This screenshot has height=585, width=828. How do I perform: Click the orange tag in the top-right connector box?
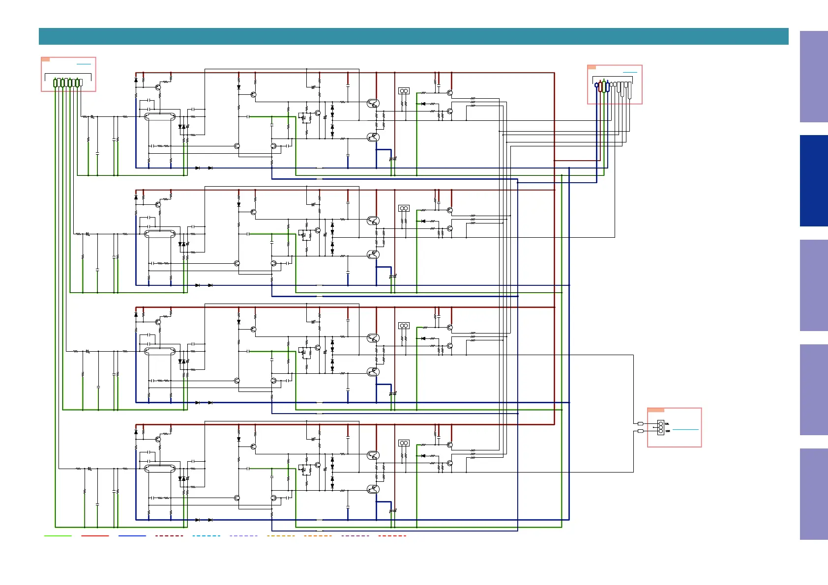[592, 67]
